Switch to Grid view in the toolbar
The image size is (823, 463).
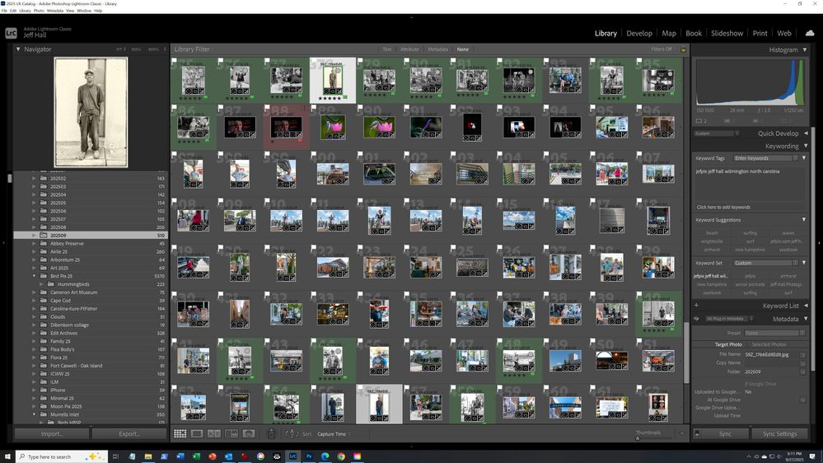[180, 433]
